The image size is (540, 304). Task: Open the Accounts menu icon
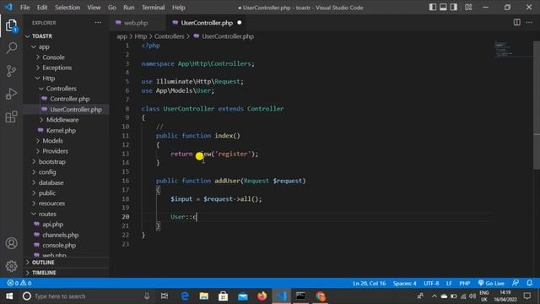tap(11, 243)
